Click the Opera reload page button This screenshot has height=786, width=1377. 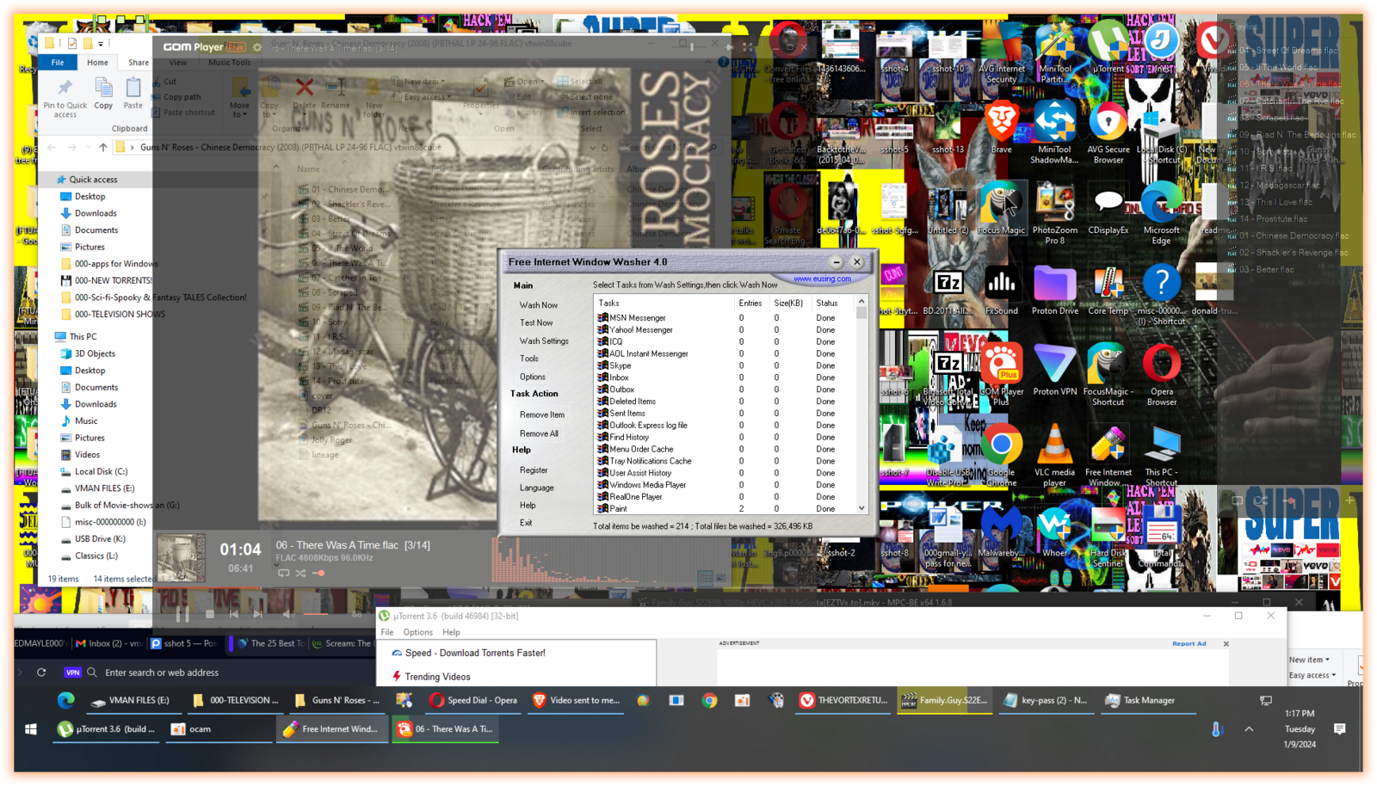point(41,672)
